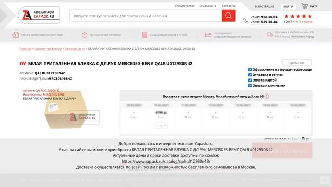
Task: Click the add to cart button
Action: pyautogui.click(x=282, y=151)
